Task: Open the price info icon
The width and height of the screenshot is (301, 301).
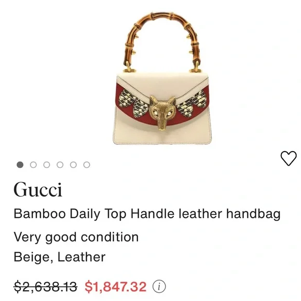Action: click(159, 287)
